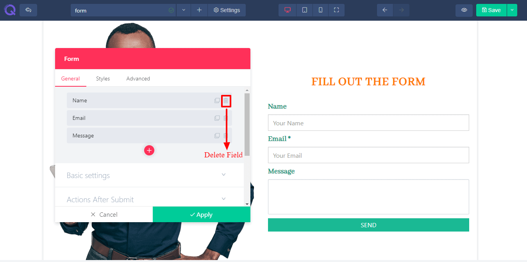Switch to the Advanced tab
This screenshot has height=262, width=527.
click(x=138, y=78)
